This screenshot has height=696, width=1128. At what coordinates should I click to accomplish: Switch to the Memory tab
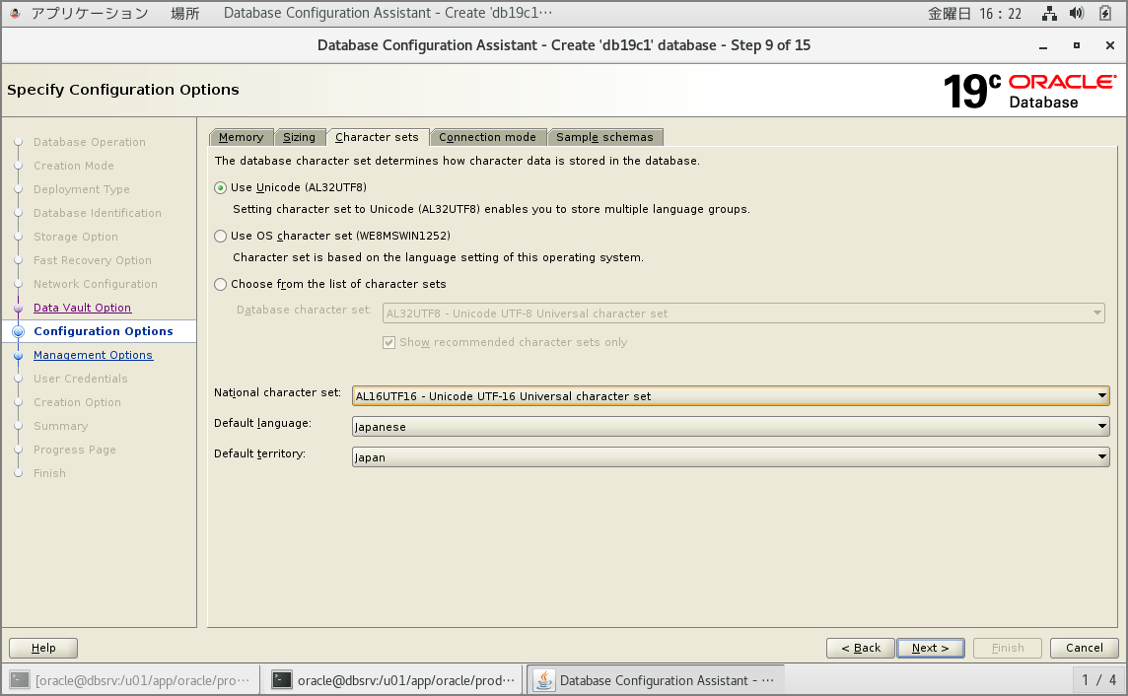click(241, 137)
